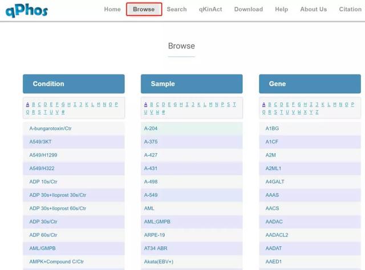Open the ARPE-19 sample entry

(x=155, y=235)
